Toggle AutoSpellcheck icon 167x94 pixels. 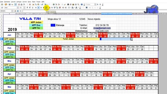(30, 4)
